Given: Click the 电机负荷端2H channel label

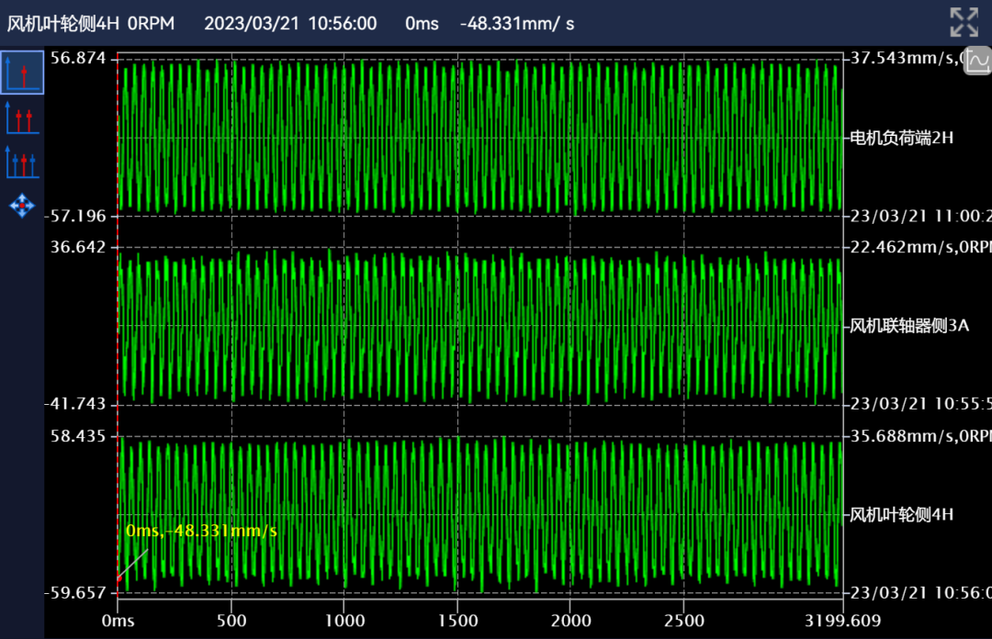Looking at the screenshot, I should point(902,139).
